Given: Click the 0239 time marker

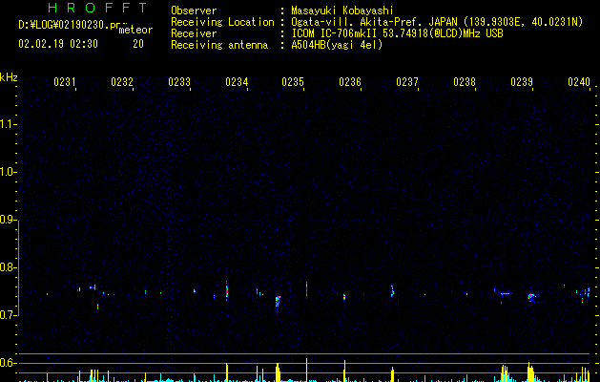Looking at the screenshot, I should click(522, 81).
